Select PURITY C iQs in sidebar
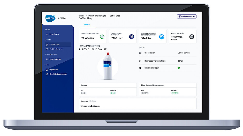Viewport: 243px width, 136px height. (x=54, y=45)
